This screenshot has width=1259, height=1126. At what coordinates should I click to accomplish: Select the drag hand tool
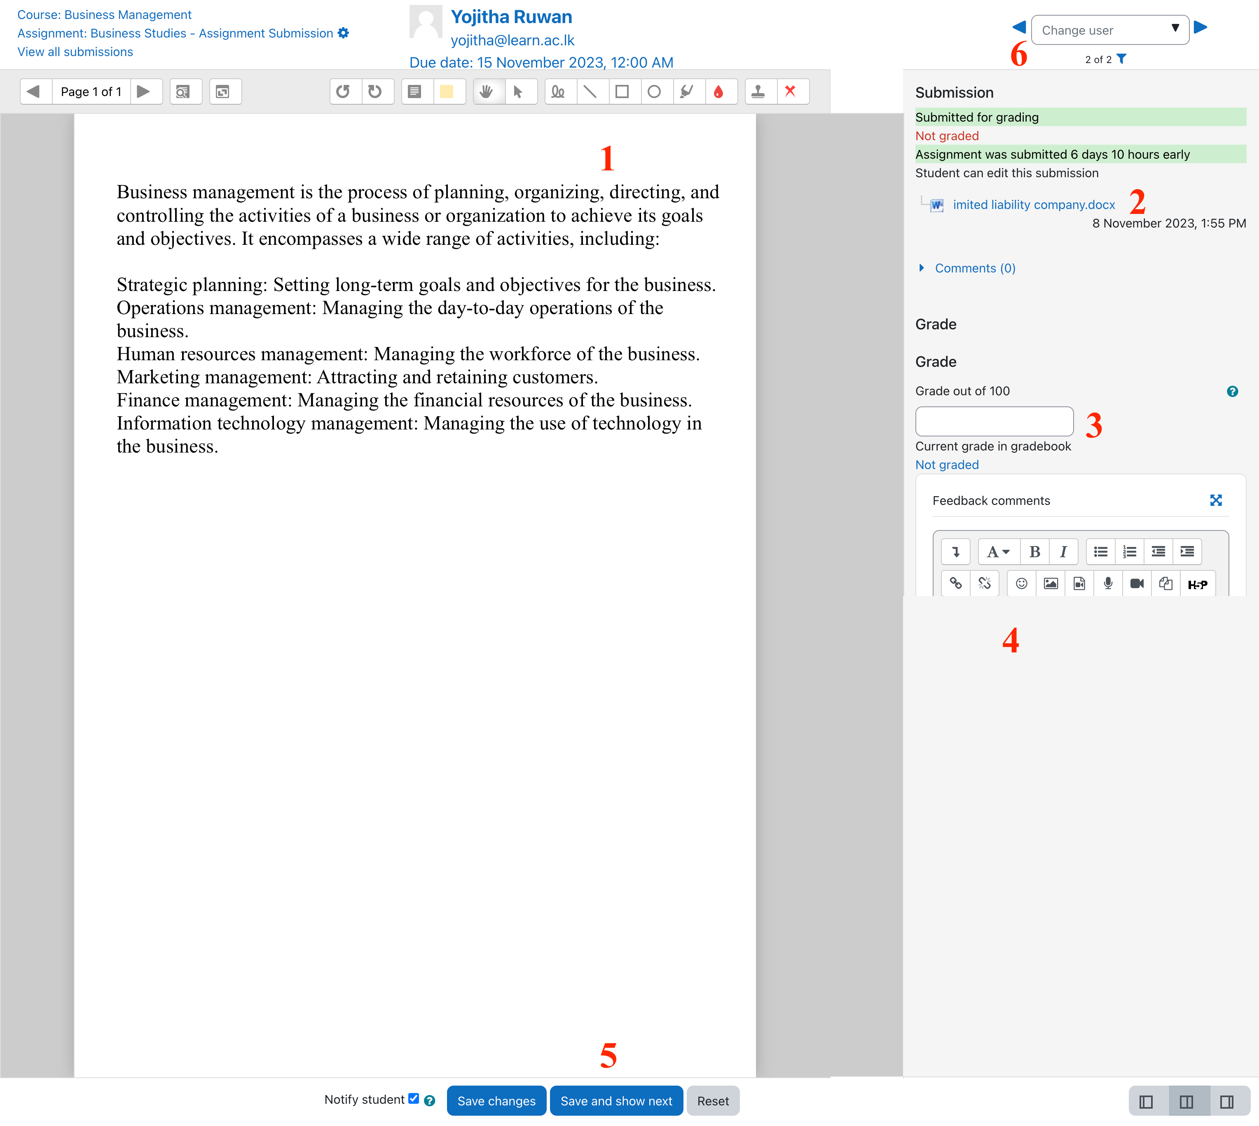point(487,91)
